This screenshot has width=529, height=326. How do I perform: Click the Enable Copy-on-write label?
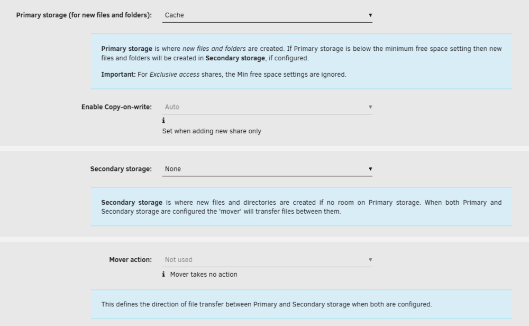[116, 107]
